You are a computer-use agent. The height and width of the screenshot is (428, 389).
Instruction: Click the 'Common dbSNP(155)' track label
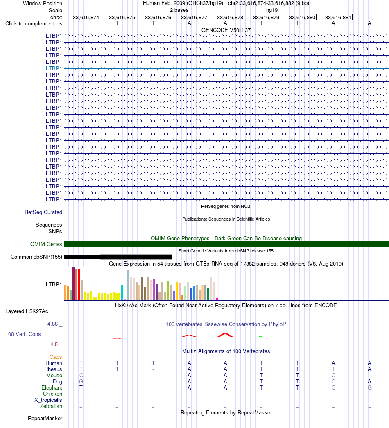pos(36,257)
